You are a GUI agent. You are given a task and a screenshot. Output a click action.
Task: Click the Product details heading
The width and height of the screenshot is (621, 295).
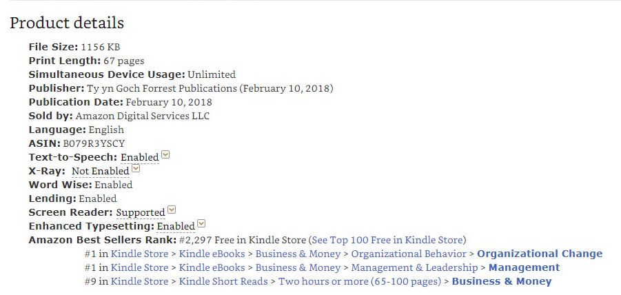67,23
